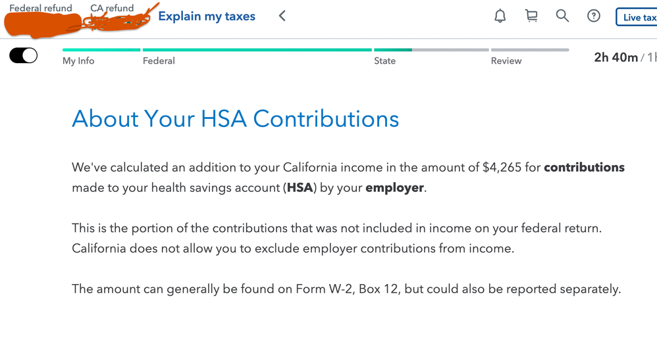Click the Review progress bar segment
Viewport: 657px width, 357px height.
click(x=530, y=50)
